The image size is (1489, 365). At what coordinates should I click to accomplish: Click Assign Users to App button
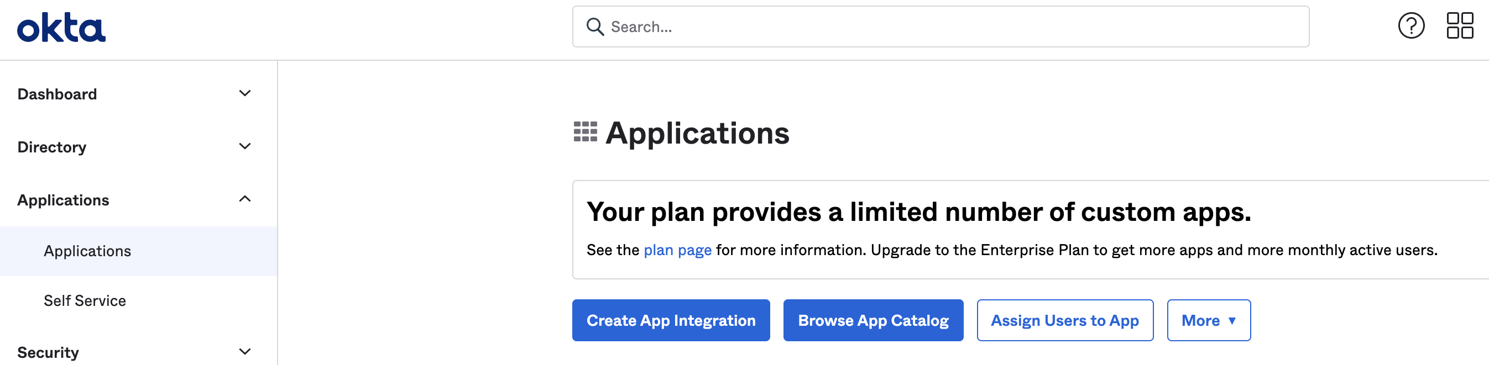(1065, 320)
